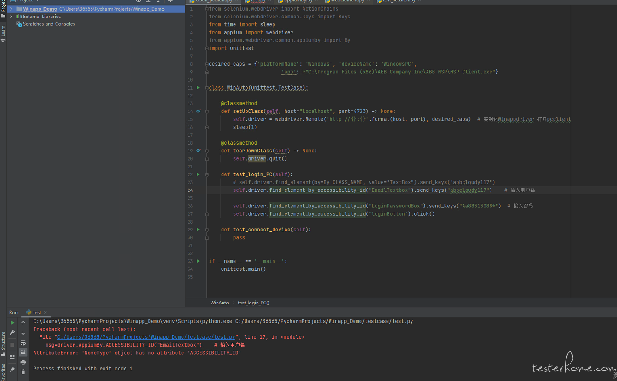Click the AttributeError 'NoneType' output line
Screen dimensions: 617x381
tap(137, 353)
